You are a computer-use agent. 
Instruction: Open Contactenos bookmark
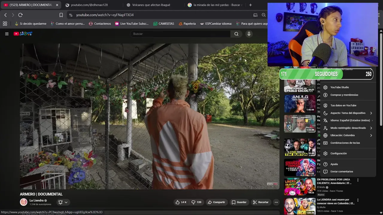(100, 24)
